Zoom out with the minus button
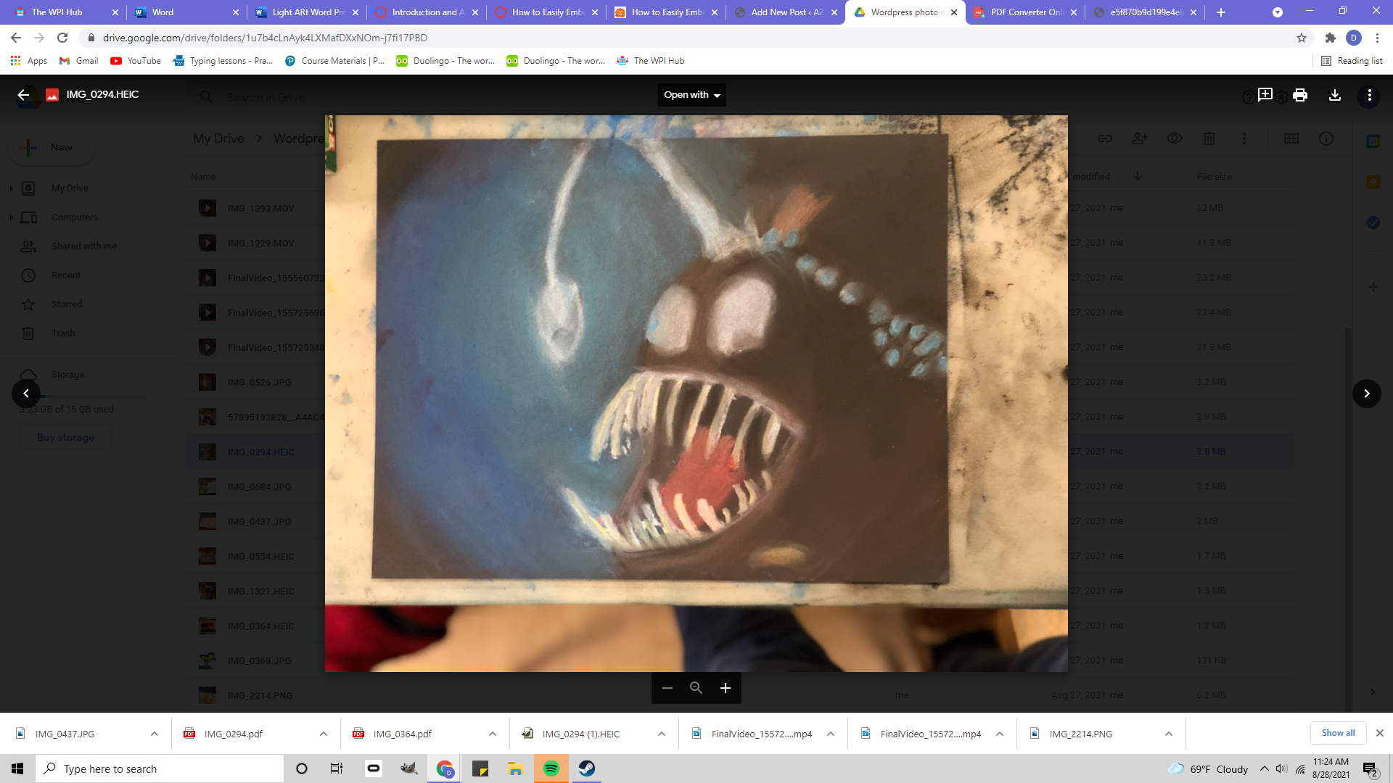 pos(667,688)
